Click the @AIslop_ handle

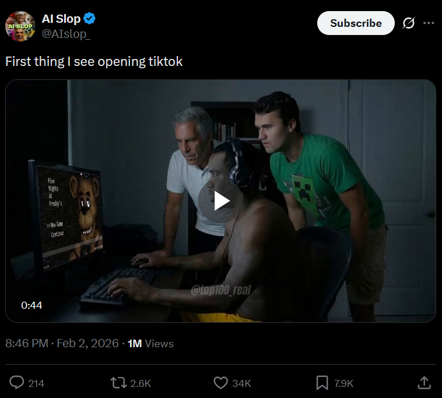coord(66,34)
